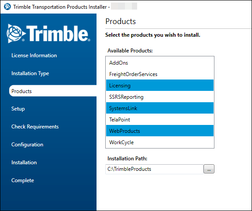Open the Installation Type step
The height and width of the screenshot is (211, 252).
[30, 73]
